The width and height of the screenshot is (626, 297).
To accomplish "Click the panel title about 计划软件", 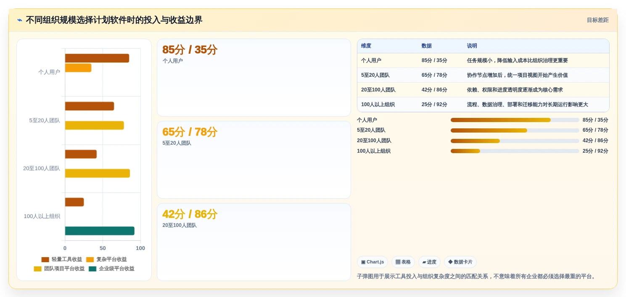I will (x=114, y=20).
